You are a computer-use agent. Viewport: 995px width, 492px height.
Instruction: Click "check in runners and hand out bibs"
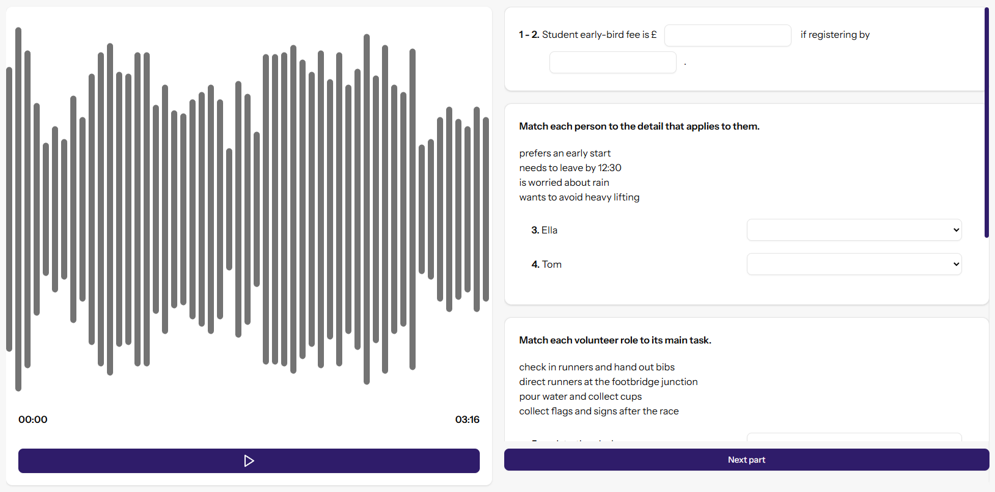[x=597, y=367]
